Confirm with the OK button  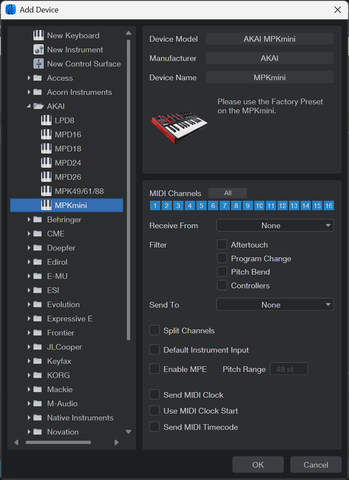click(x=258, y=464)
